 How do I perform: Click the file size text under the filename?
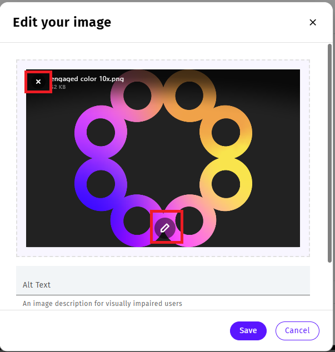tap(58, 87)
